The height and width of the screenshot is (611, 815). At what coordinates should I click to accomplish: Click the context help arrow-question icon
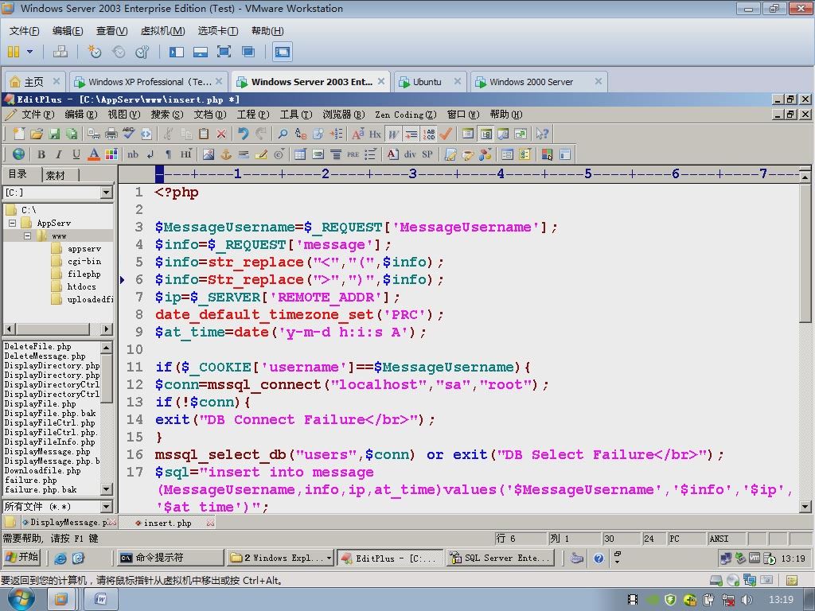click(542, 134)
